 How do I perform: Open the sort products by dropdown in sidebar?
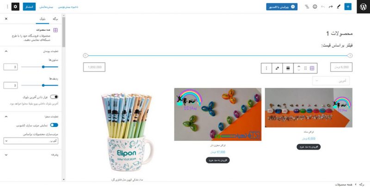(x=31, y=141)
